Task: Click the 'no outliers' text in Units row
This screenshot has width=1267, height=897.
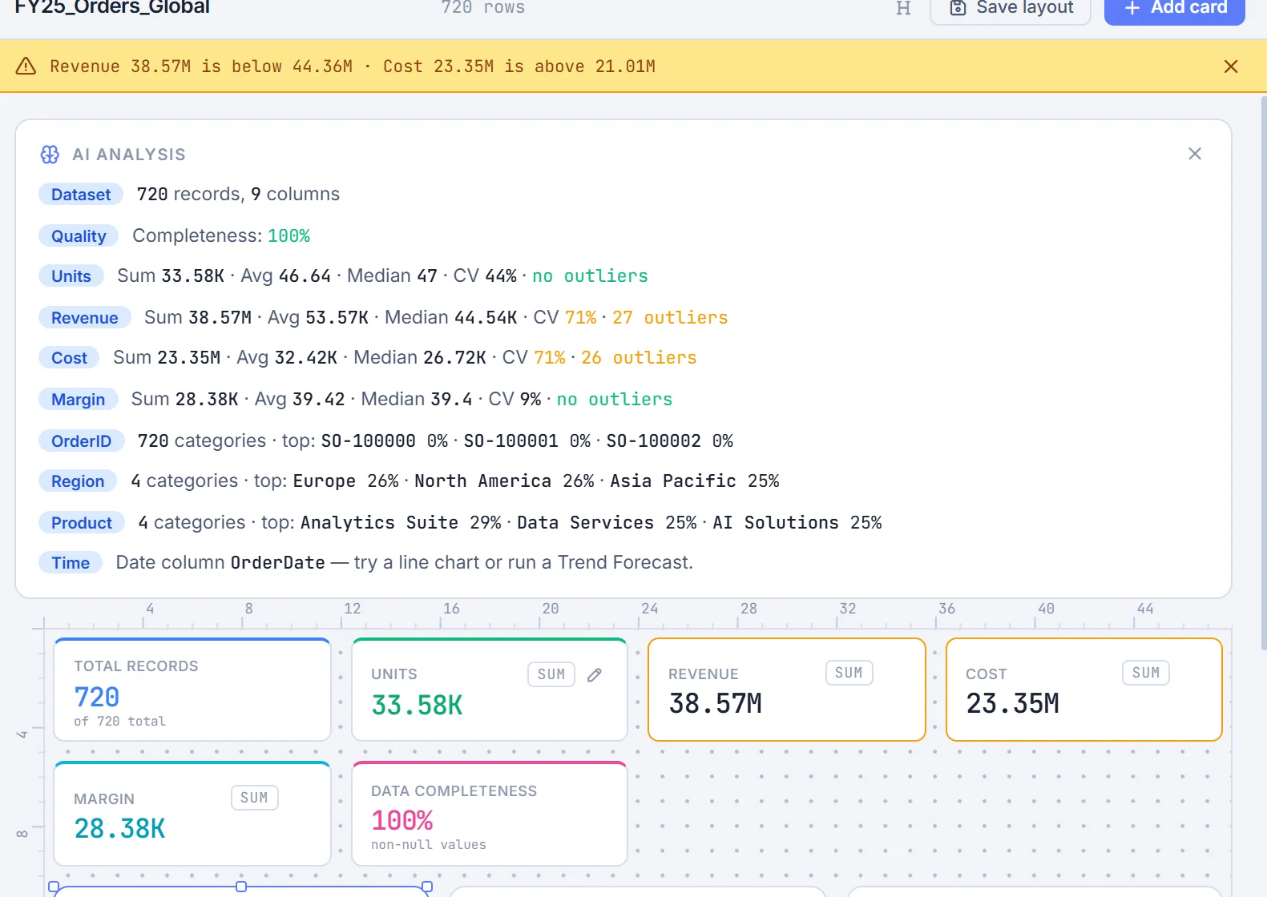Action: tap(590, 276)
